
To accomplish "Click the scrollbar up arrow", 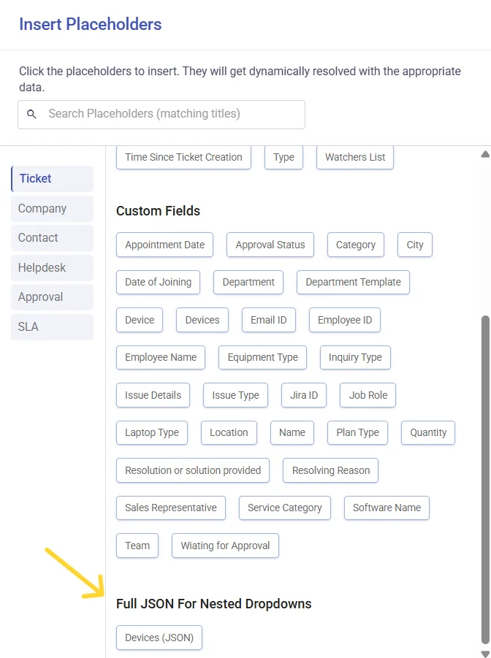I will tap(485, 154).
